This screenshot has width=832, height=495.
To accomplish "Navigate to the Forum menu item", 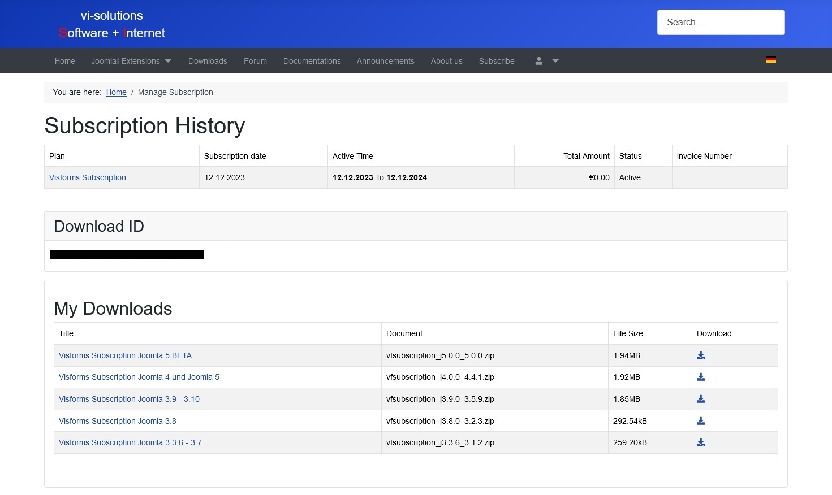I will tap(255, 61).
